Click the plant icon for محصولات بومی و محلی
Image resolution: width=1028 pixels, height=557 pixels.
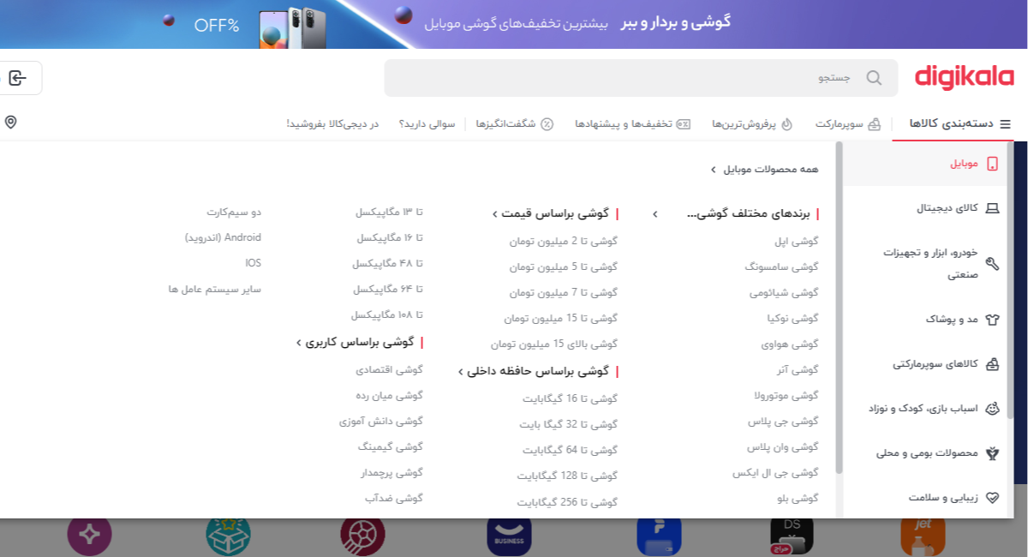pyautogui.click(x=993, y=453)
